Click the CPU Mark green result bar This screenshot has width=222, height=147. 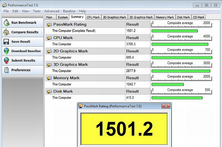180,44
